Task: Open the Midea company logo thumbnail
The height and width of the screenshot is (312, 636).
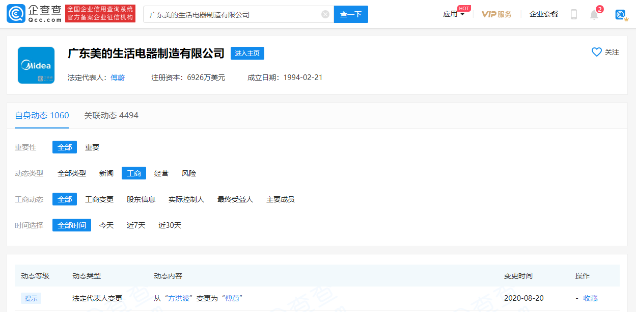Action: tap(36, 65)
